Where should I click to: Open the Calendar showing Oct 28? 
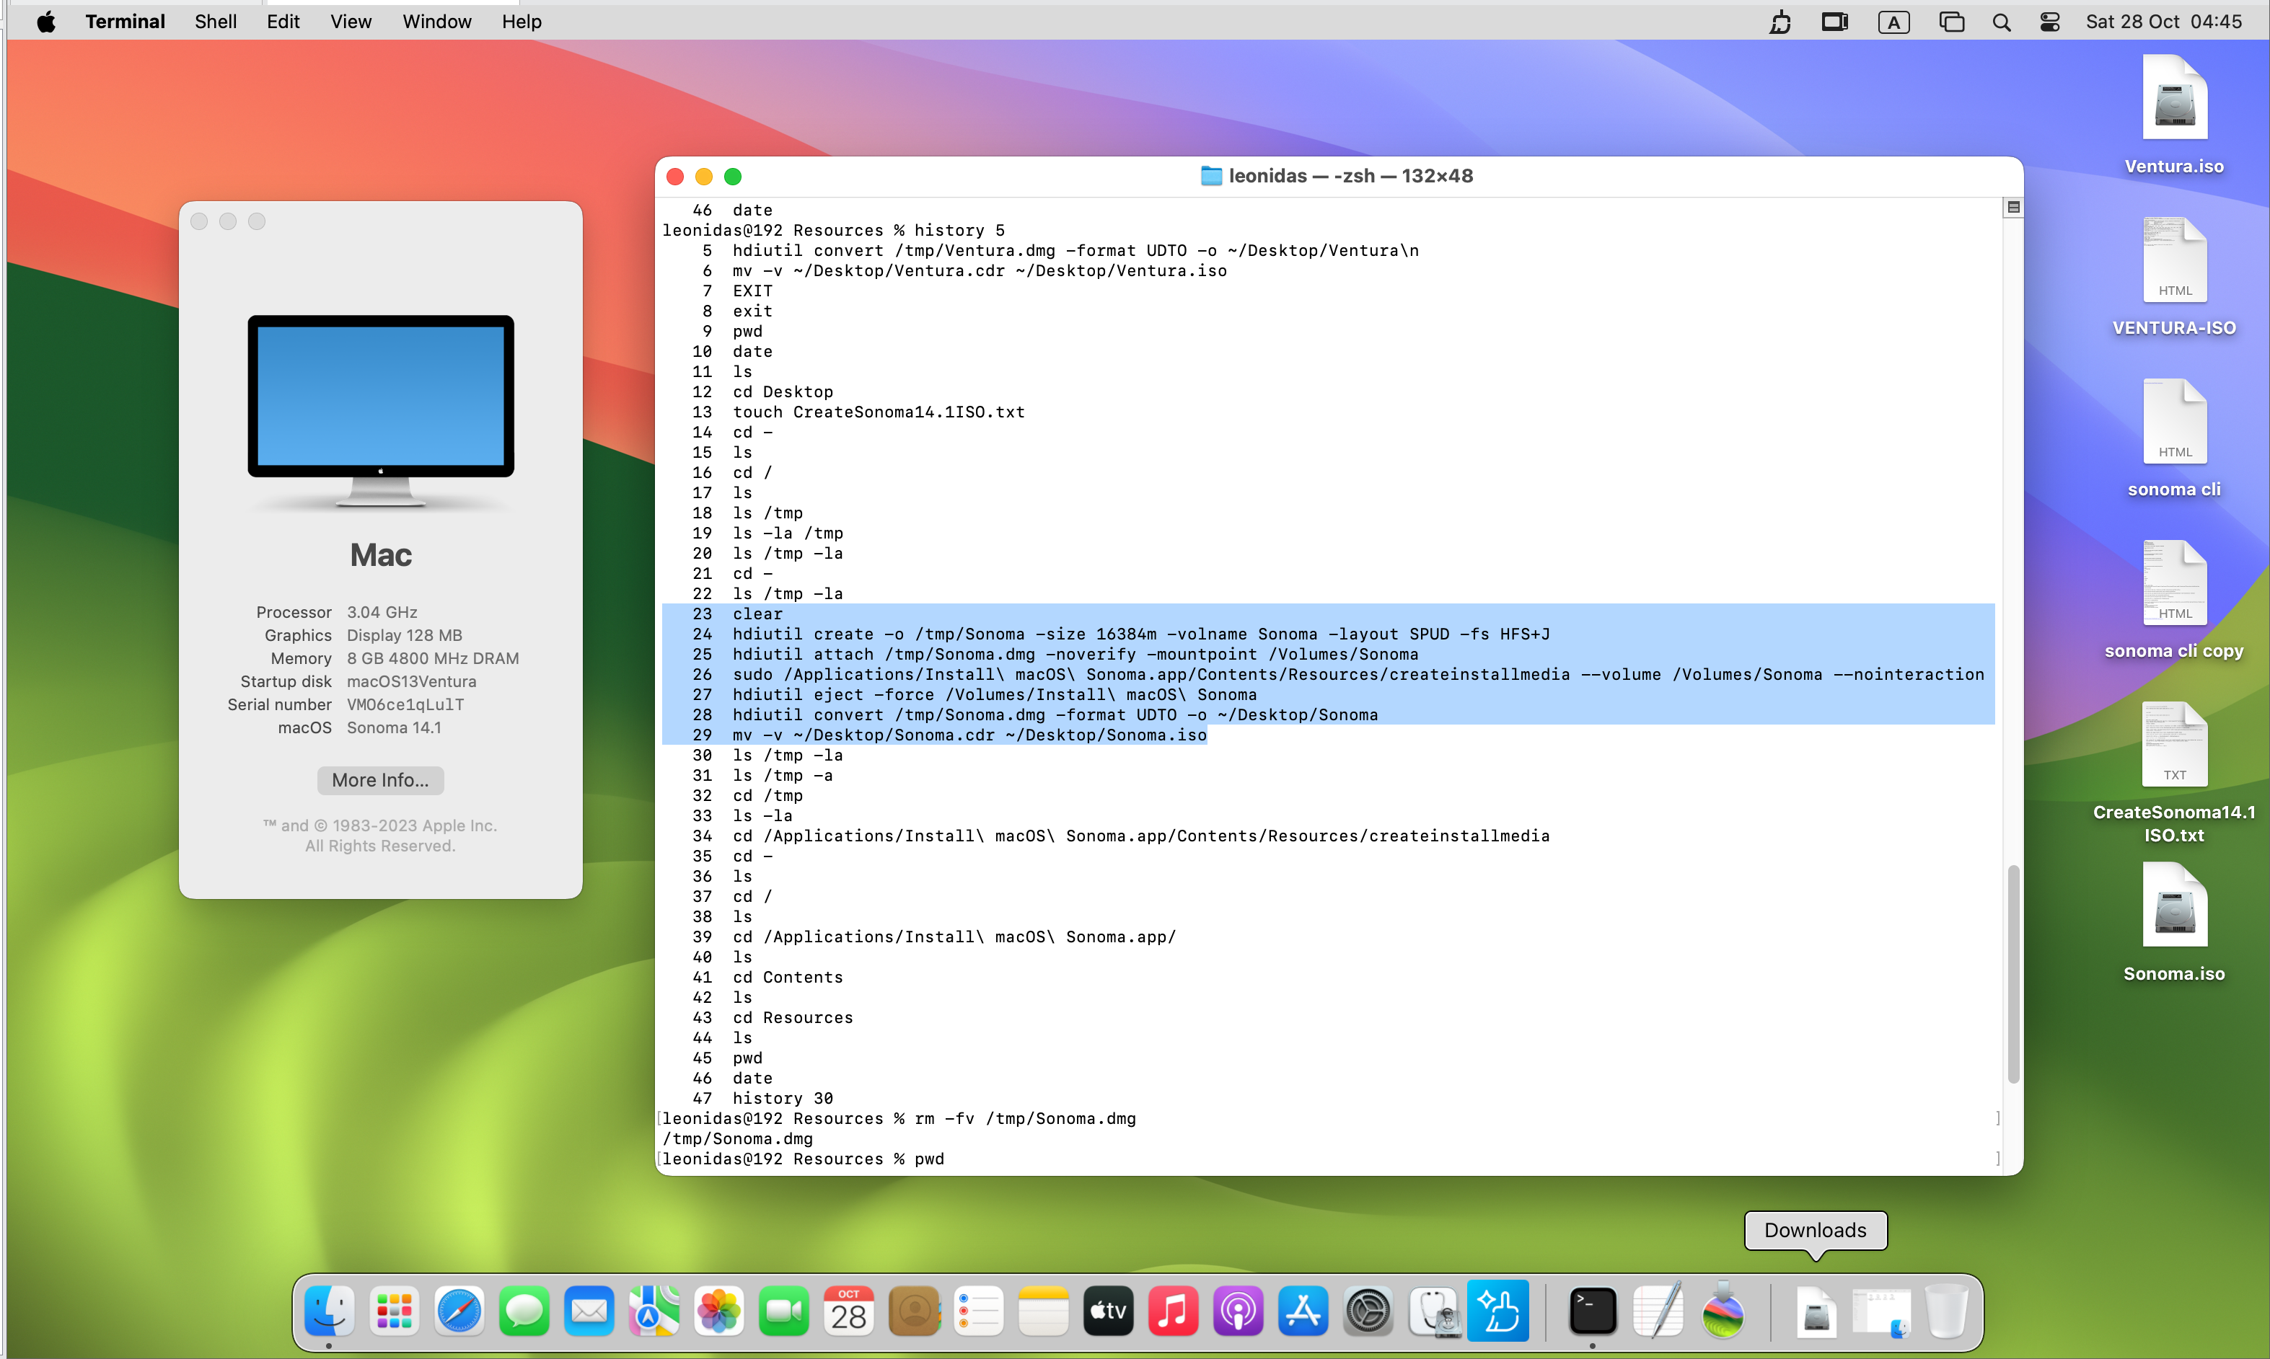coord(849,1311)
